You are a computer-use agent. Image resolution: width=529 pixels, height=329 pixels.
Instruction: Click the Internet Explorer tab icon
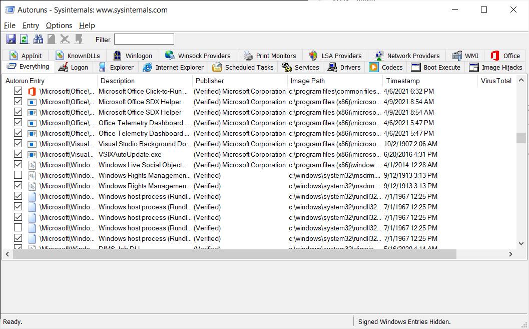tap(148, 67)
